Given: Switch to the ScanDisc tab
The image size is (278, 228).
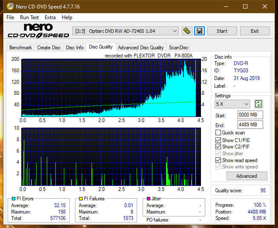Looking at the screenshot, I should click(178, 48).
